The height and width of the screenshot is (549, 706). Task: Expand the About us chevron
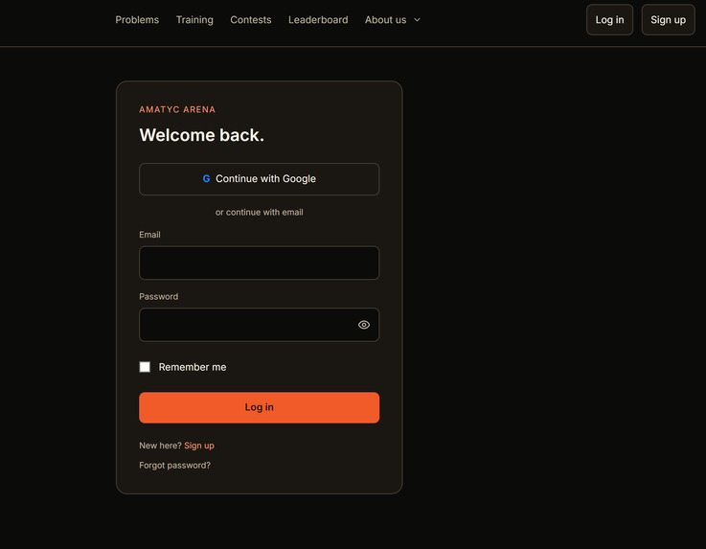[417, 20]
